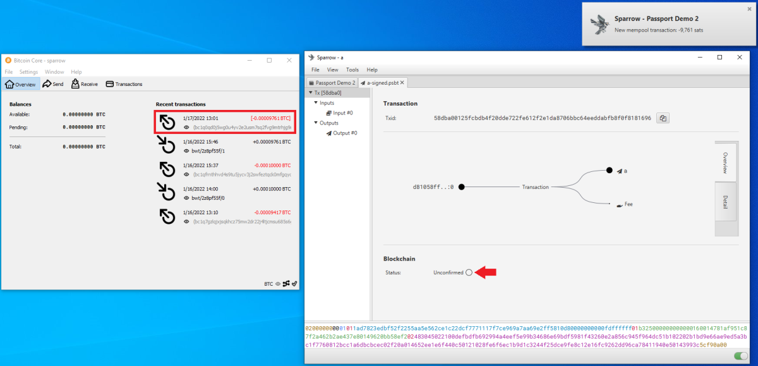Maximize the Sparrow window
This screenshot has width=758, height=366.
point(719,58)
